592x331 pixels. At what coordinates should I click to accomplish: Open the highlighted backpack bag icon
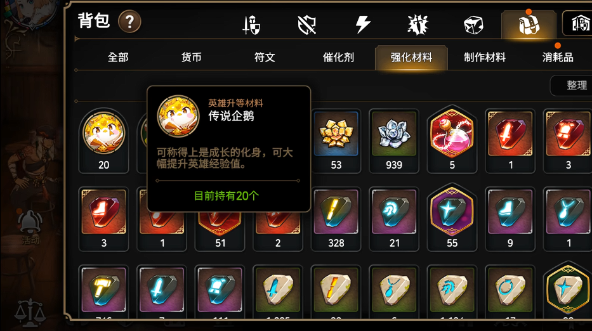click(529, 25)
